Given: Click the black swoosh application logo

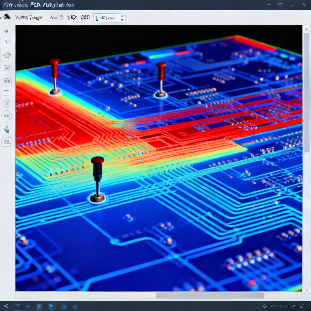Looking at the screenshot, I should pyautogui.click(x=5, y=17).
